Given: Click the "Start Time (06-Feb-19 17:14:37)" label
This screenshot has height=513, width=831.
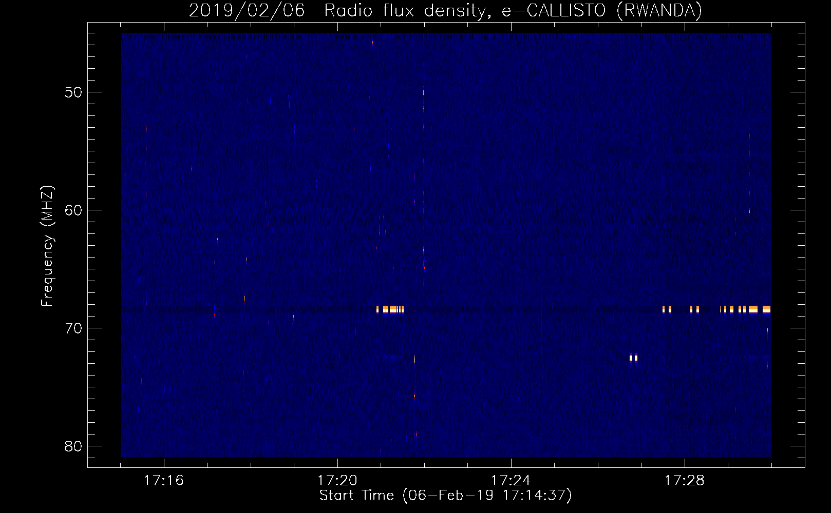Looking at the screenshot, I should point(445,496).
